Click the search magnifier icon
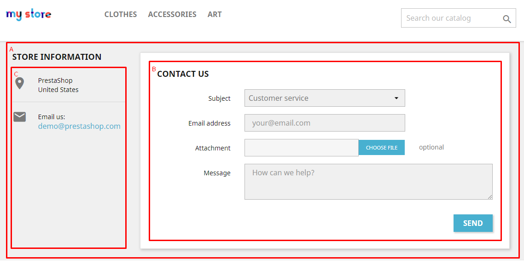Screen dimensions: 524x265 [x=507, y=19]
